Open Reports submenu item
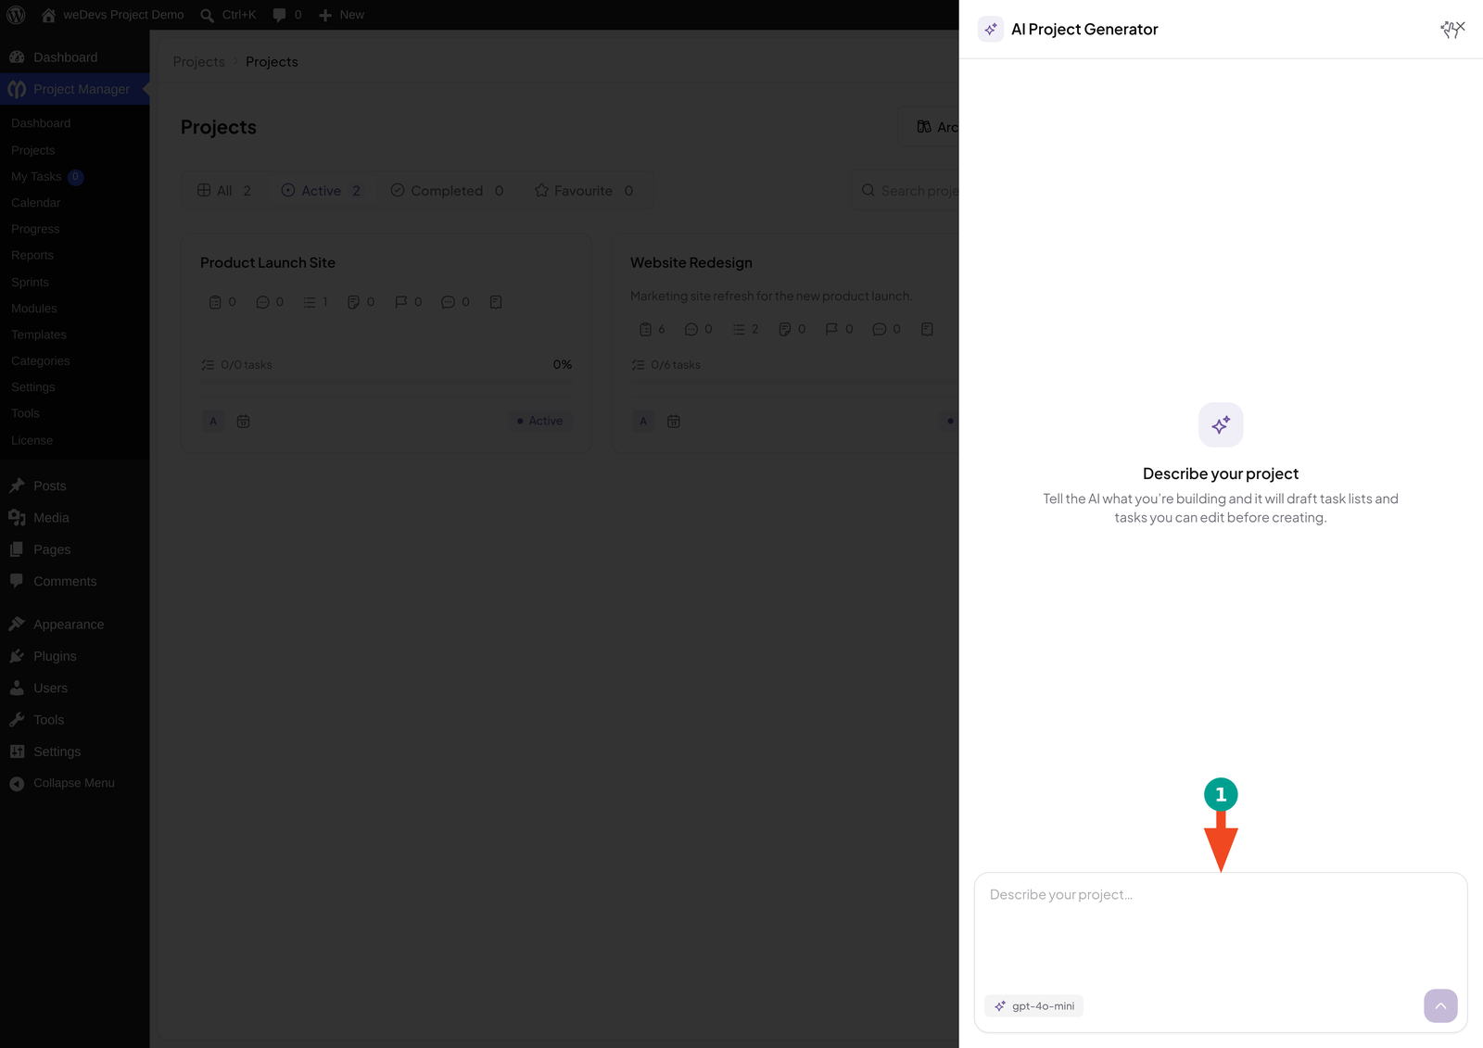Viewport: 1483px width, 1048px height. [x=32, y=255]
